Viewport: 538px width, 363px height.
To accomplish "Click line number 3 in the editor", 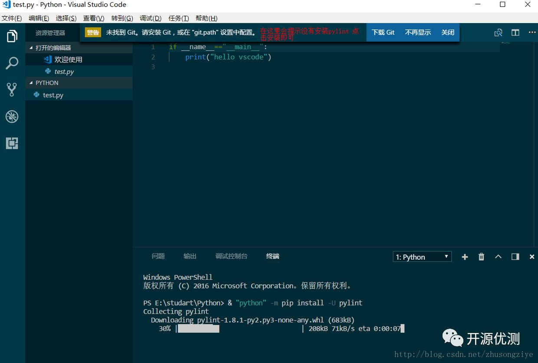I will (153, 66).
